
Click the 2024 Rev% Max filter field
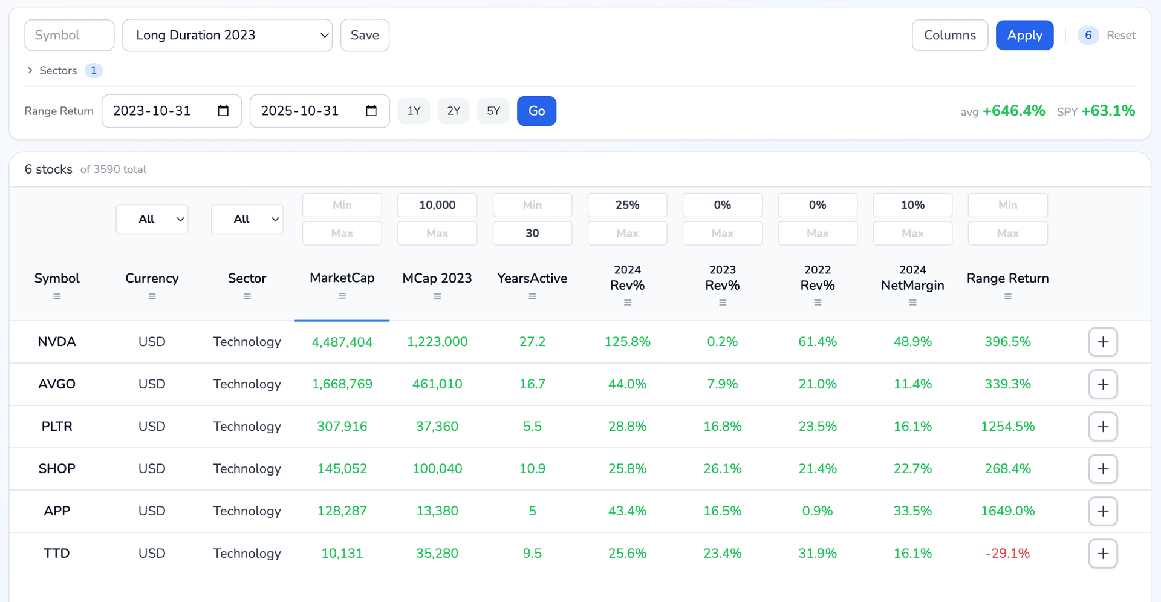point(628,233)
